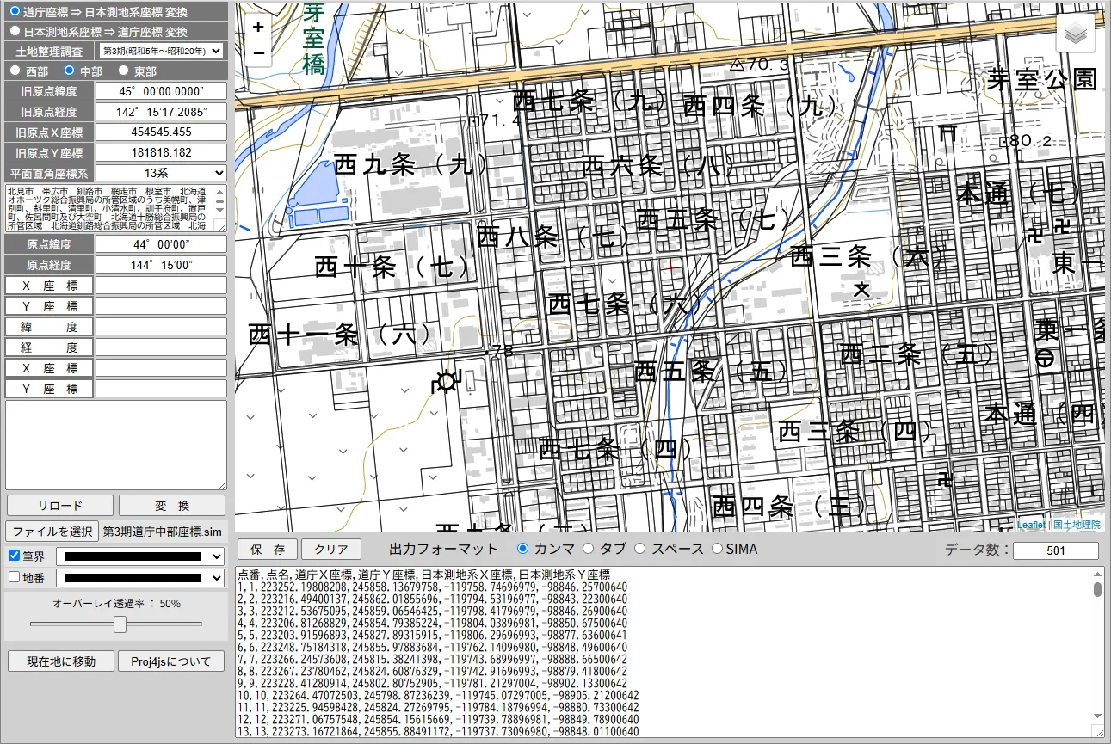Click the 変換 convert button
1111x744 pixels.
click(172, 505)
